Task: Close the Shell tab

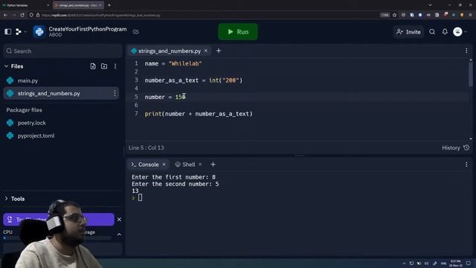Action: pos(200,165)
